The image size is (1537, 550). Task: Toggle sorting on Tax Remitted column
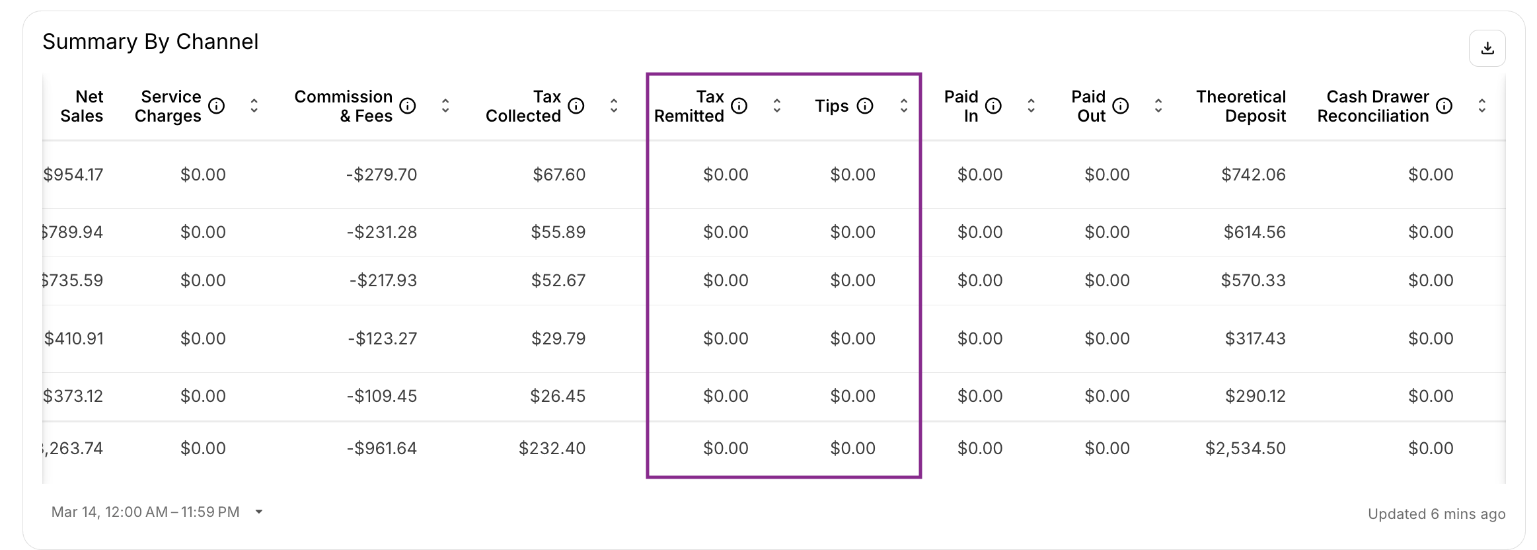coord(777,106)
